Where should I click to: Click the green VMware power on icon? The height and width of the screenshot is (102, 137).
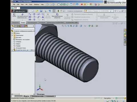88,4
